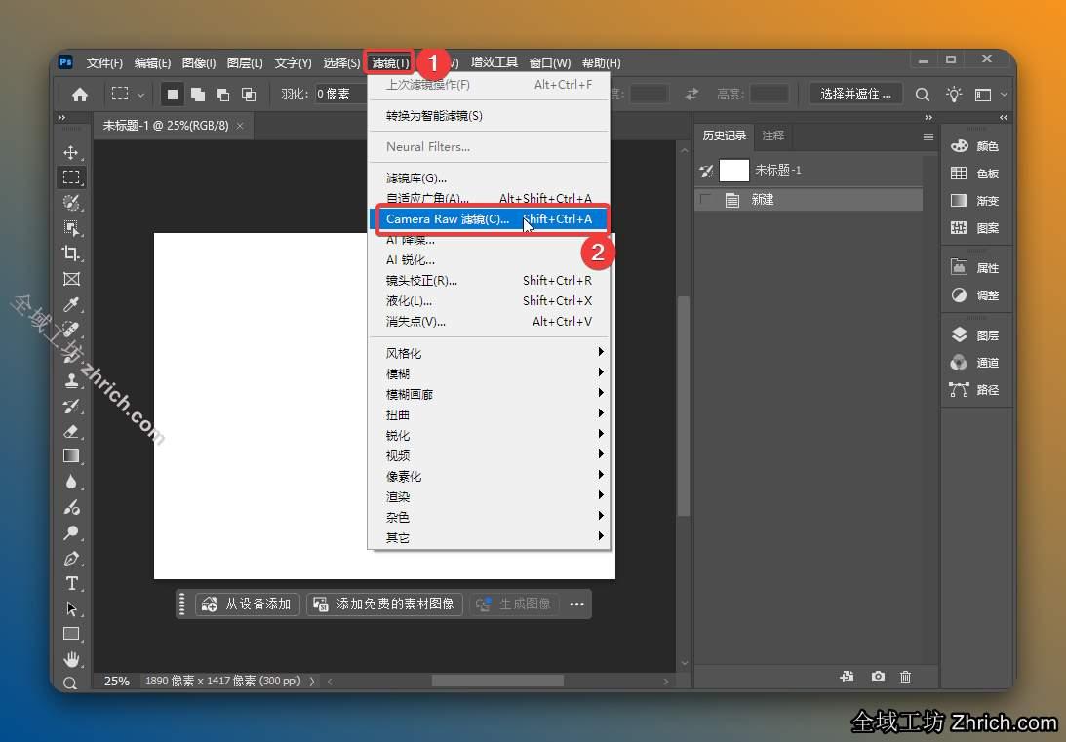
Task: Select the Hand tool
Action: (70, 659)
